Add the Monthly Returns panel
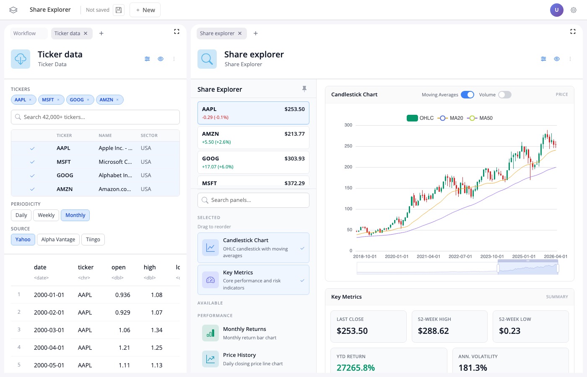The image size is (587, 377). coord(253,333)
